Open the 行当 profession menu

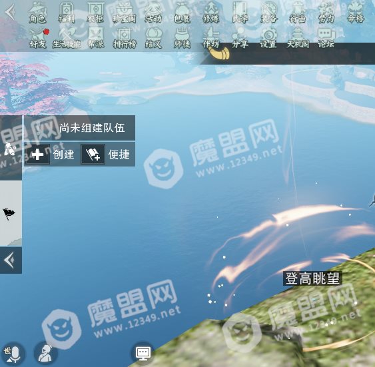tap(298, 13)
